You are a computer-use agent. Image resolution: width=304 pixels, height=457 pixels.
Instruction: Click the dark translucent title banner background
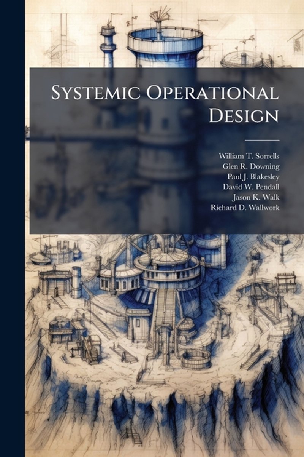click(x=95, y=171)
